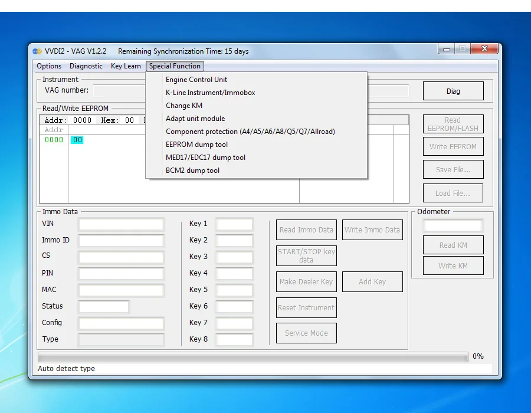This screenshot has height=413, width=531.
Task: Click Save File... button
Action: click(453, 169)
